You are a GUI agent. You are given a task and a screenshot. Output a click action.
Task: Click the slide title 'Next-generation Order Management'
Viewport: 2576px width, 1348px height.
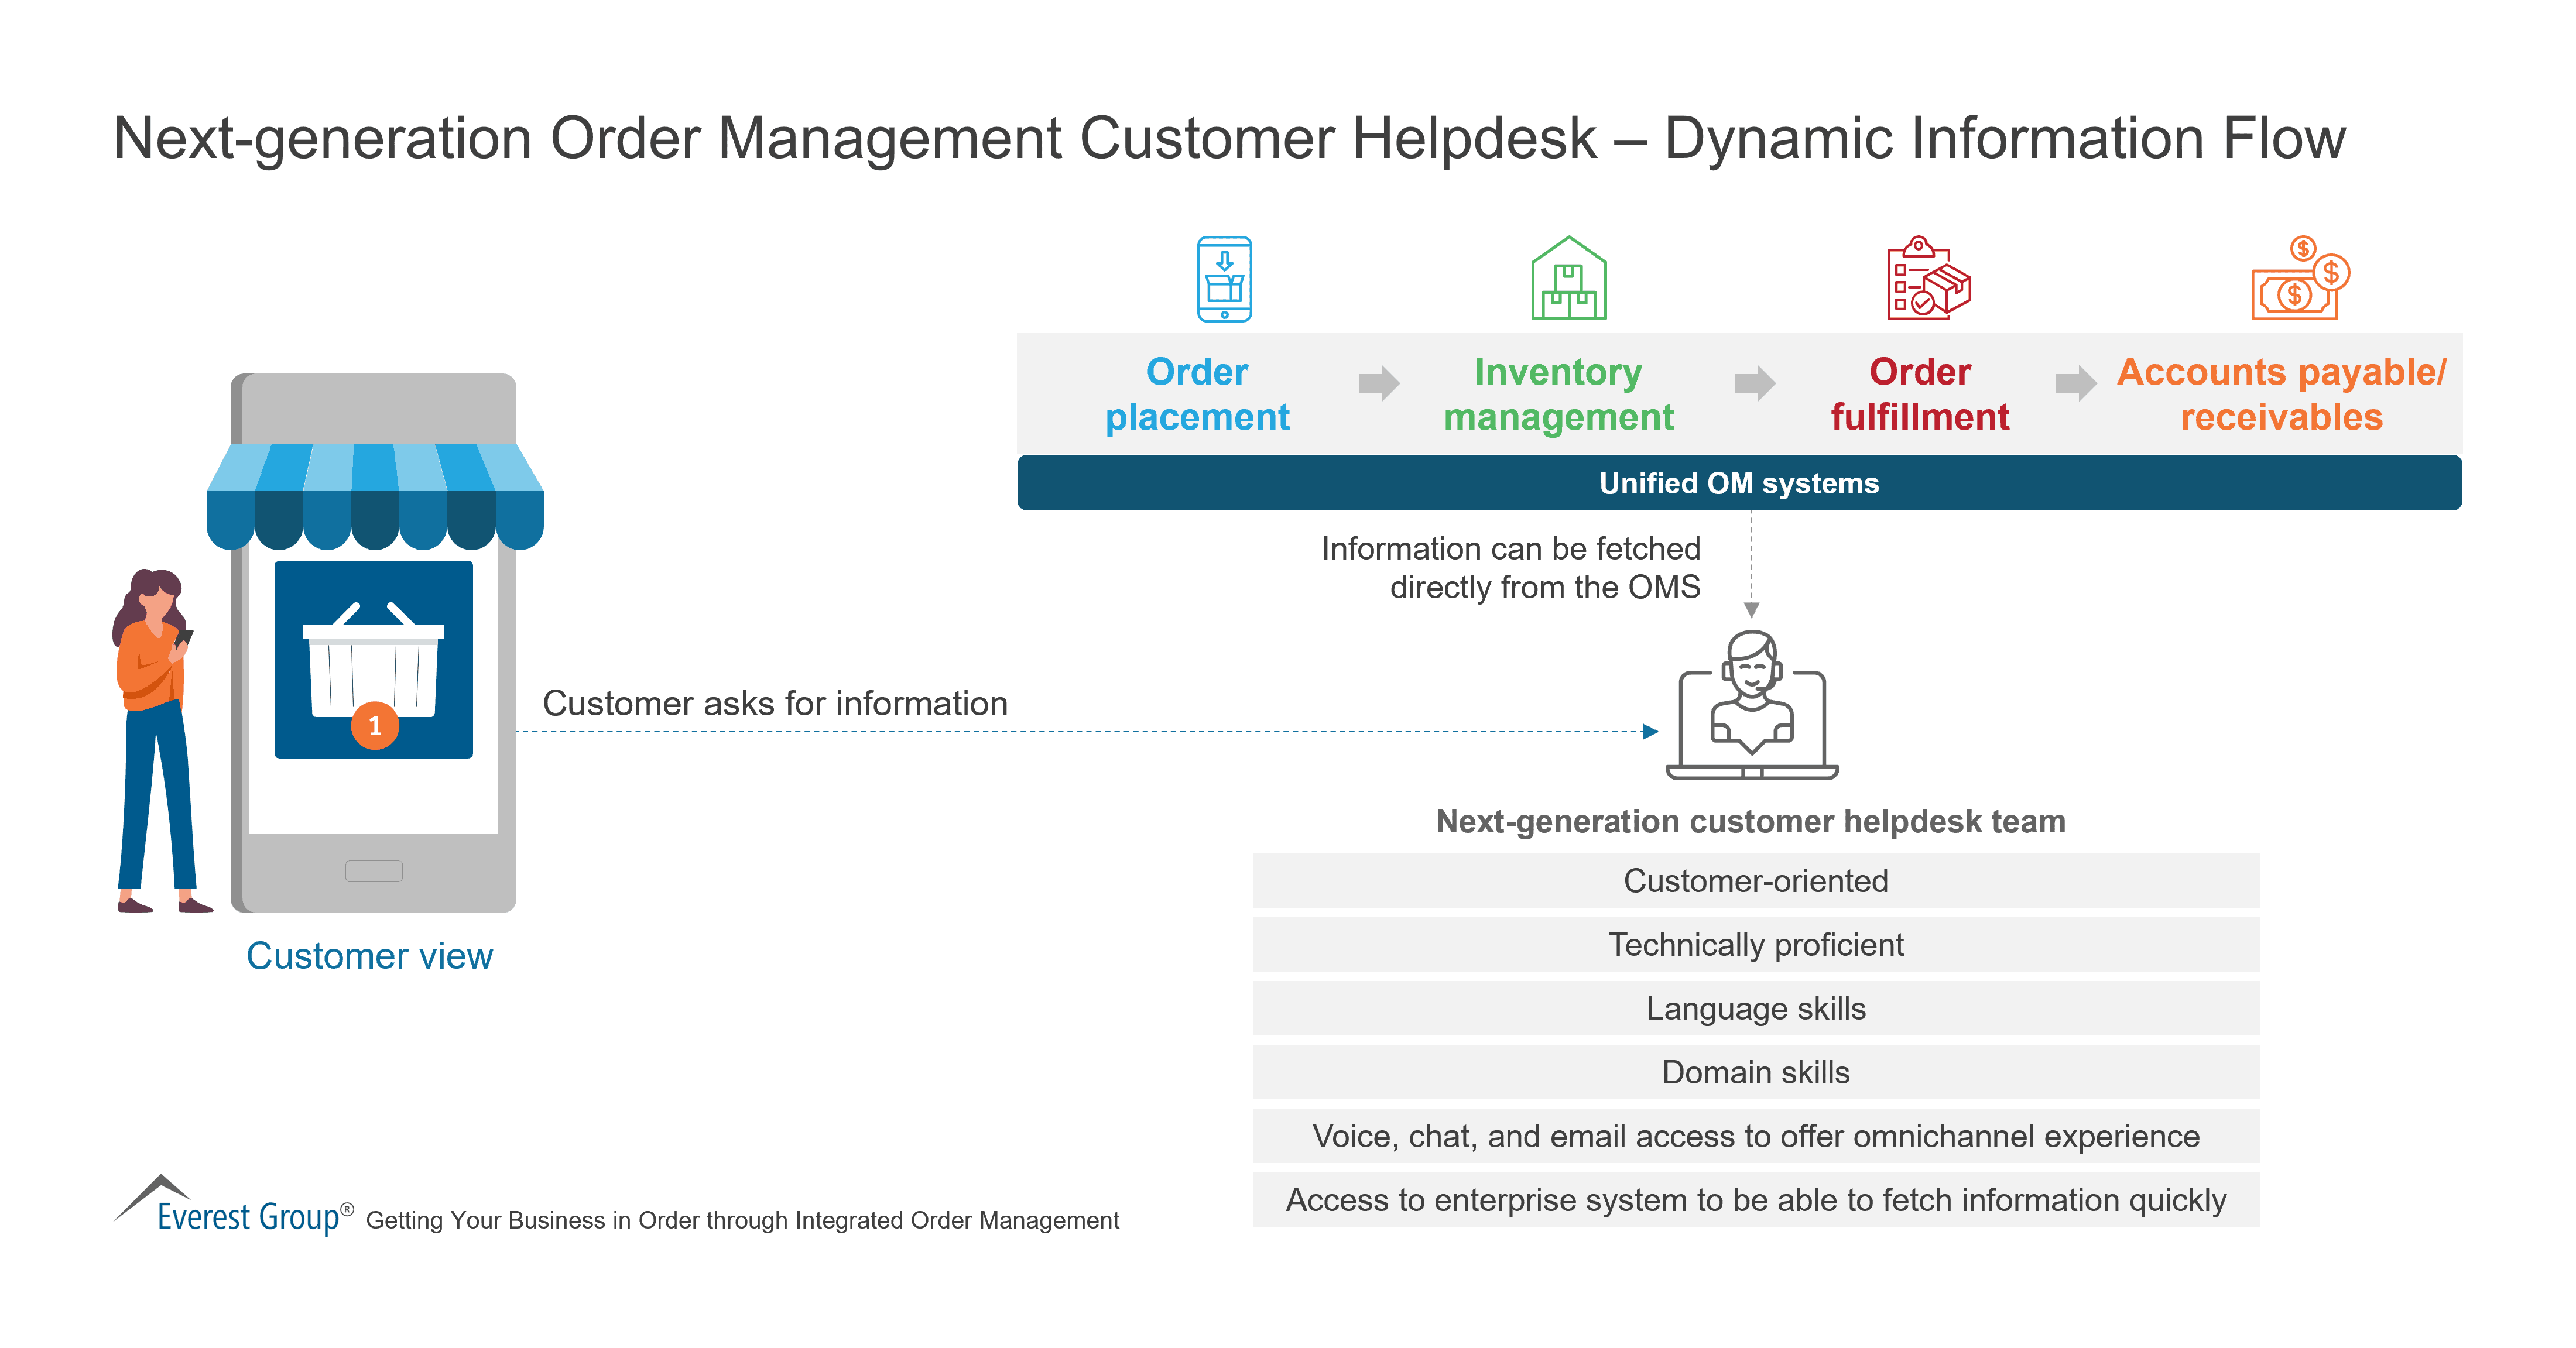coord(1229,138)
